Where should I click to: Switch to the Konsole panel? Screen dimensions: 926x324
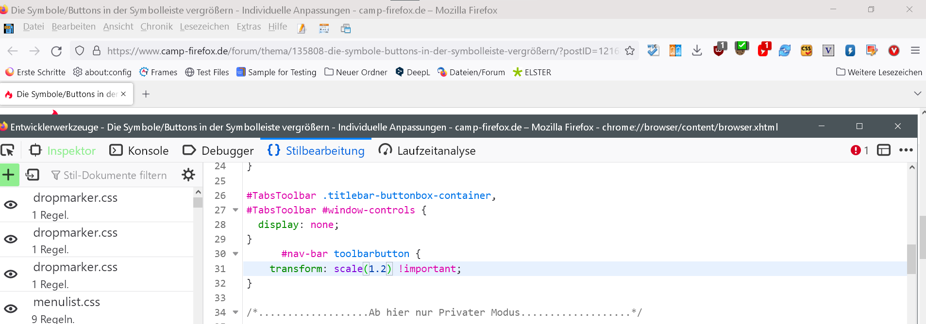point(139,151)
